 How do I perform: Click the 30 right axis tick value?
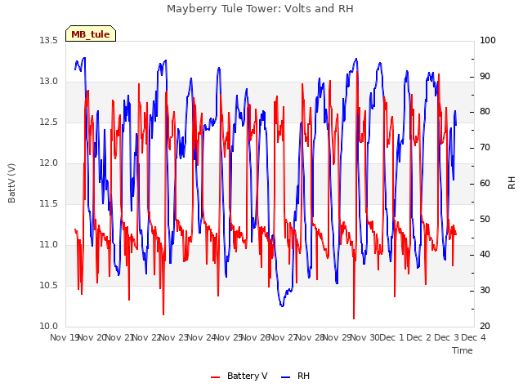[x=485, y=291]
